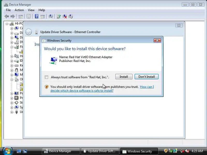Click the blue question-mark Help toolbar icon
This screenshot has height=155, width=207.
36,16
